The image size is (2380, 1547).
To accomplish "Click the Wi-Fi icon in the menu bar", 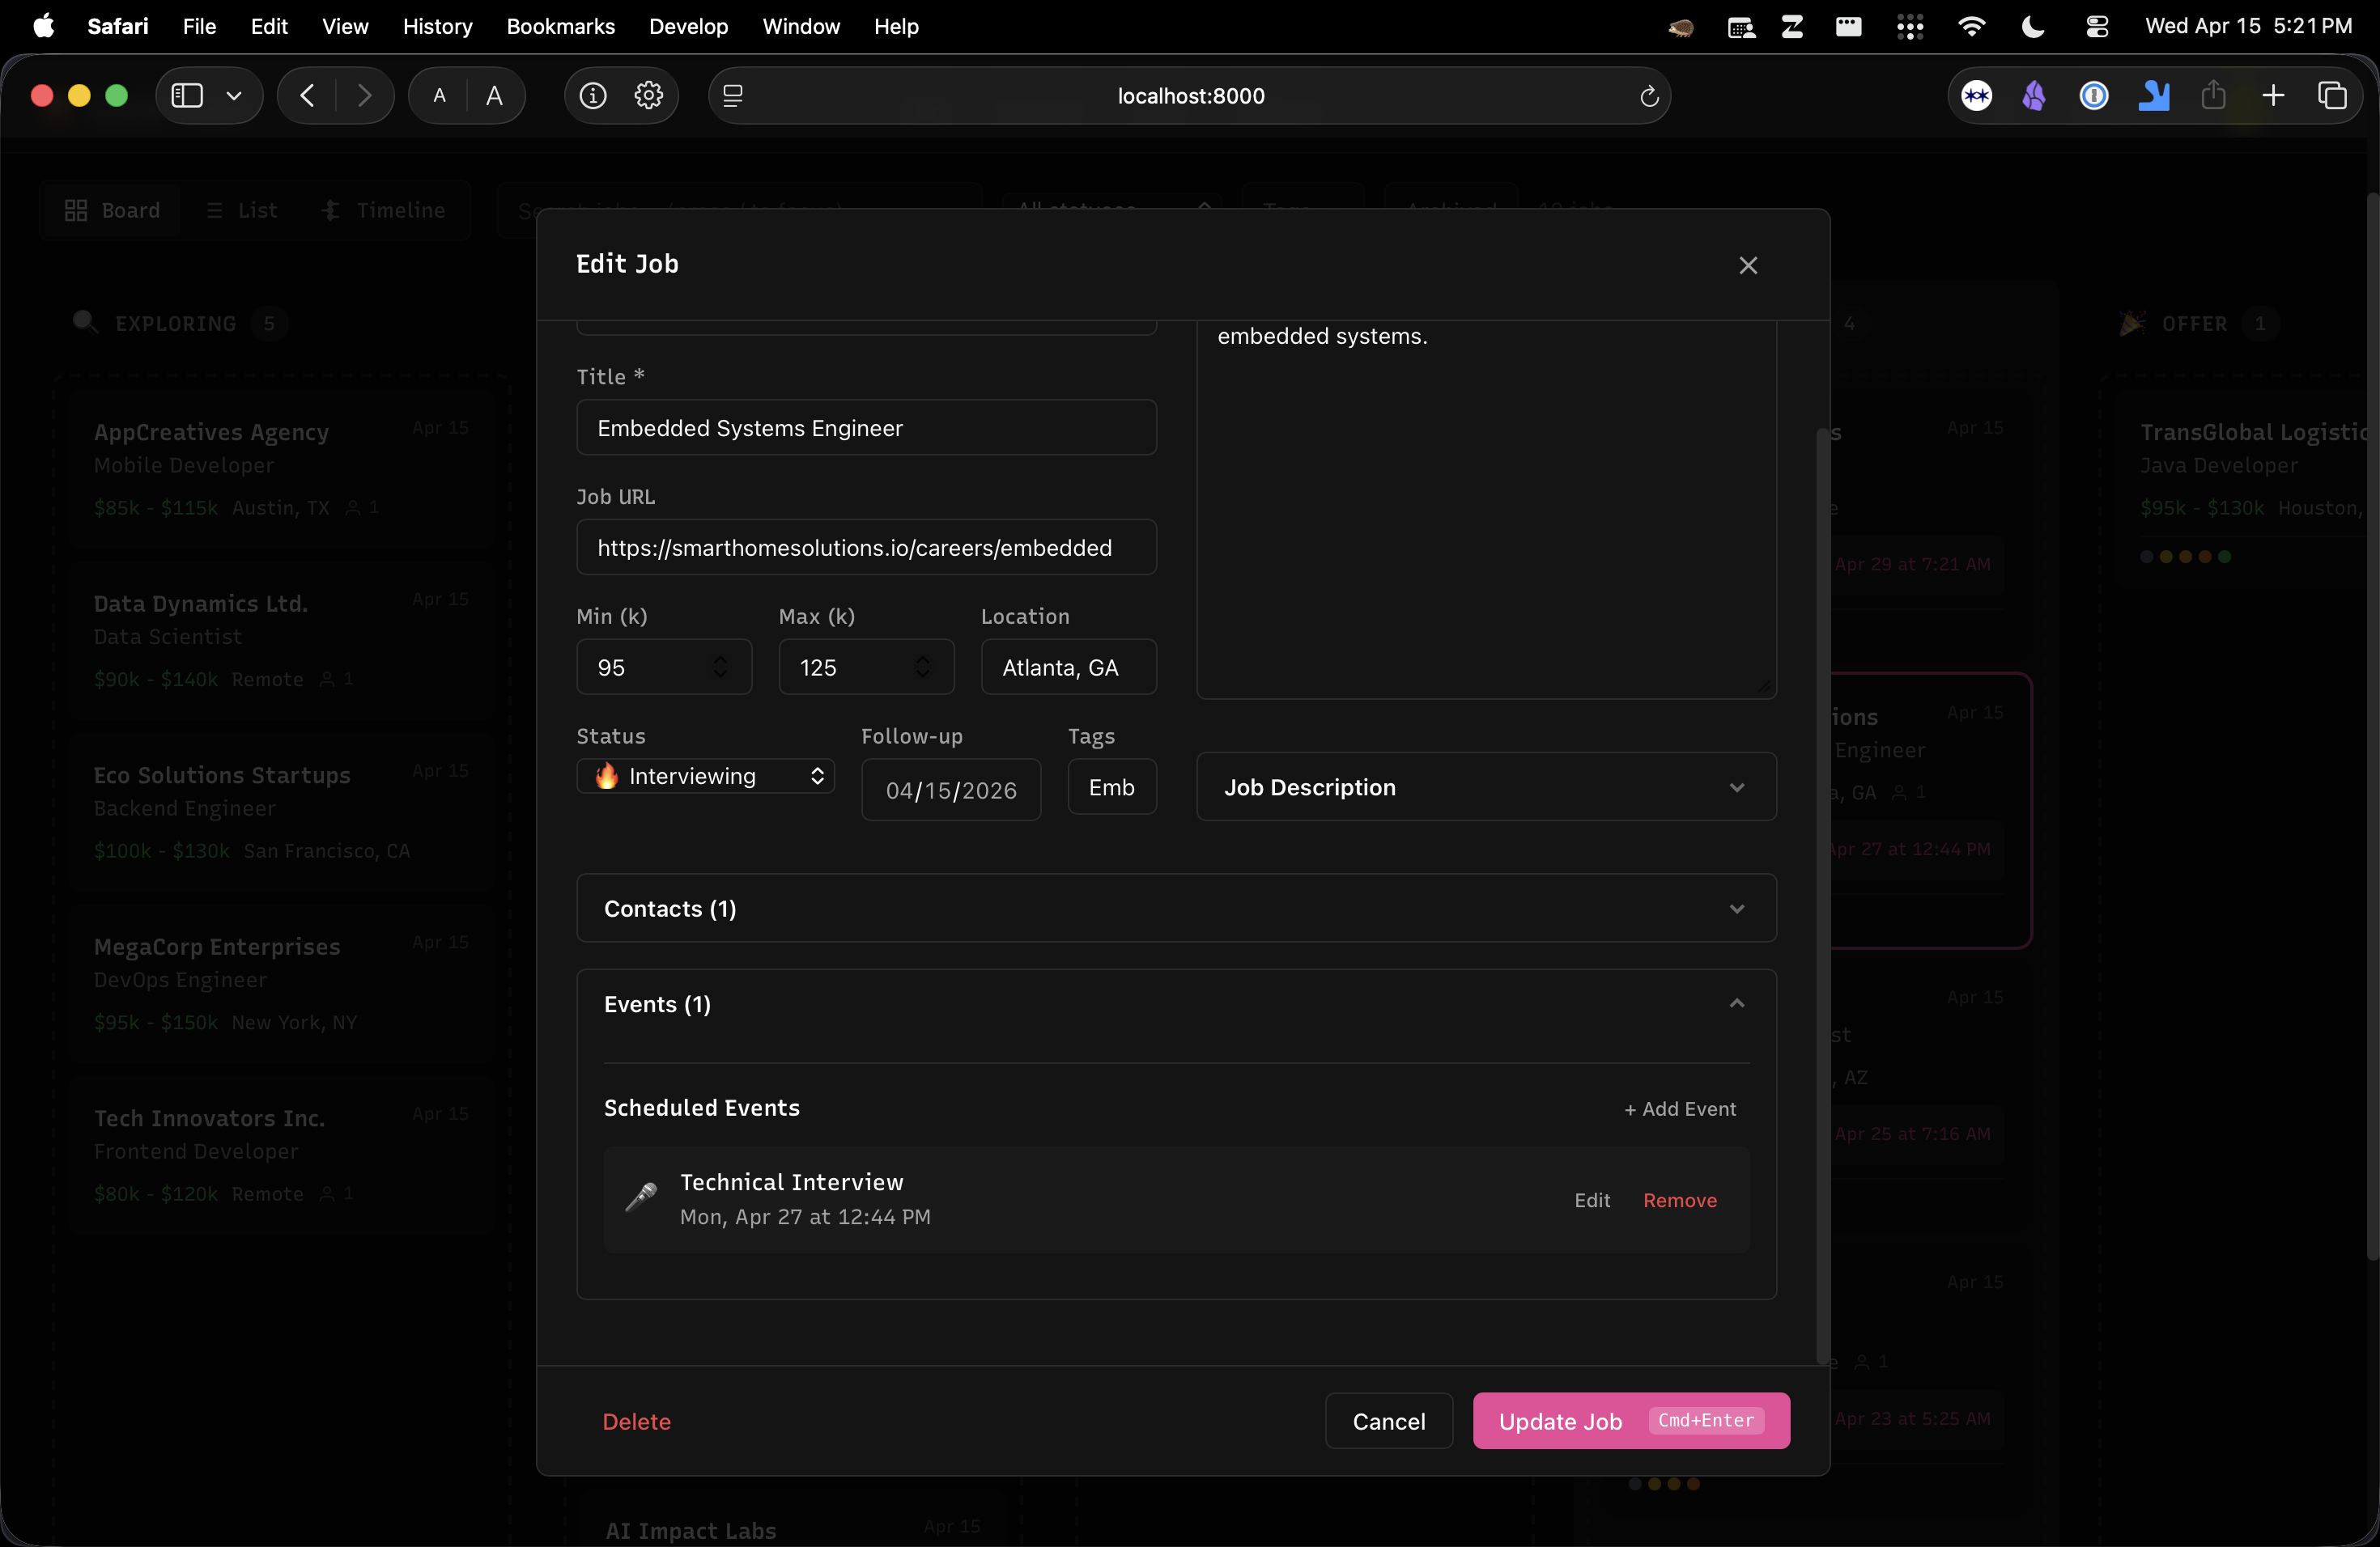I will [x=1971, y=26].
